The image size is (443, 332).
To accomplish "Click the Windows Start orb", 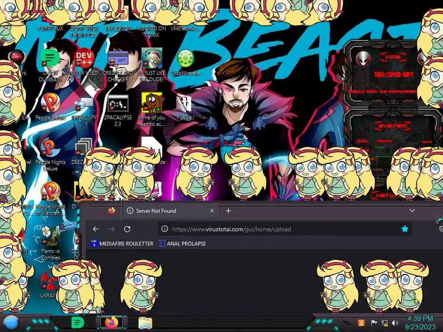I will pyautogui.click(x=11, y=323).
